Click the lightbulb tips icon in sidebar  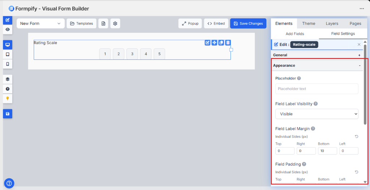[x=8, y=98]
